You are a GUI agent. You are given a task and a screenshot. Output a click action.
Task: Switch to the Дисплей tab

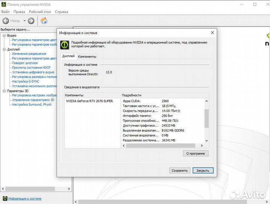pyautogui.click(x=69, y=56)
